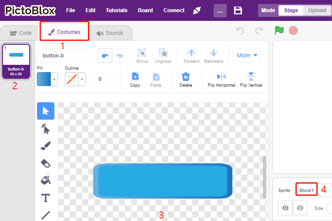Select the button-b costume thumbnail
The height and width of the screenshot is (221, 332).
tap(16, 61)
